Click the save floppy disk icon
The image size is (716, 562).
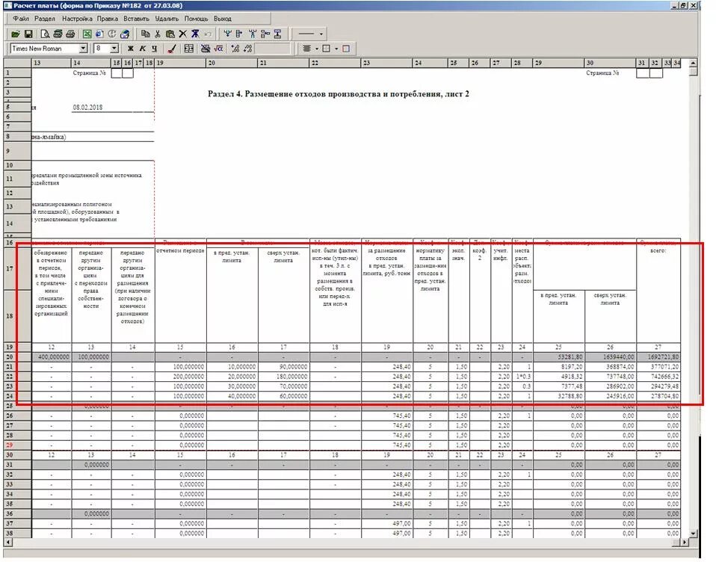pyautogui.click(x=28, y=34)
